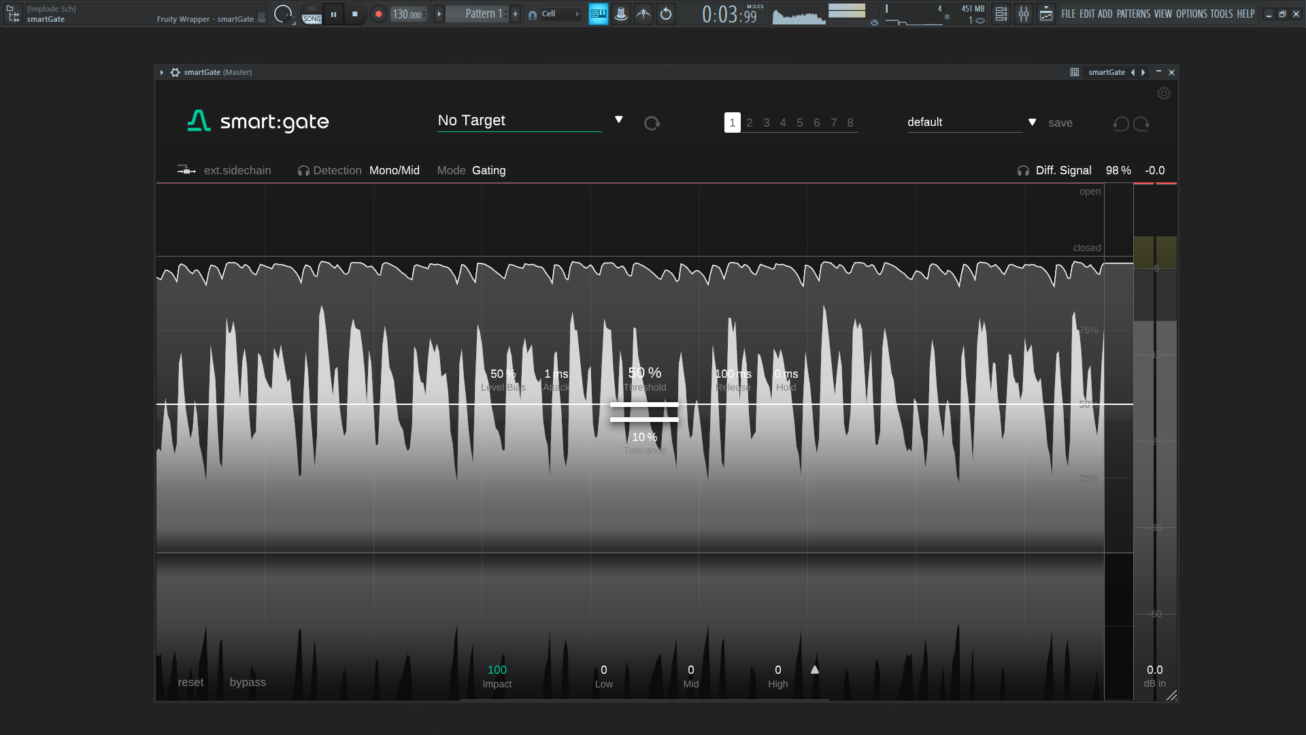Switch to PAT mode
The height and width of the screenshot is (735, 1306).
pos(312,8)
